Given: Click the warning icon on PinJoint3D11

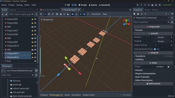Looking at the screenshot, I should coord(32,53).
